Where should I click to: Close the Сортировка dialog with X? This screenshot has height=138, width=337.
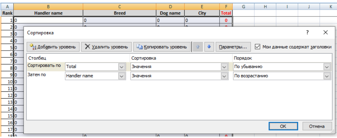click(325, 33)
